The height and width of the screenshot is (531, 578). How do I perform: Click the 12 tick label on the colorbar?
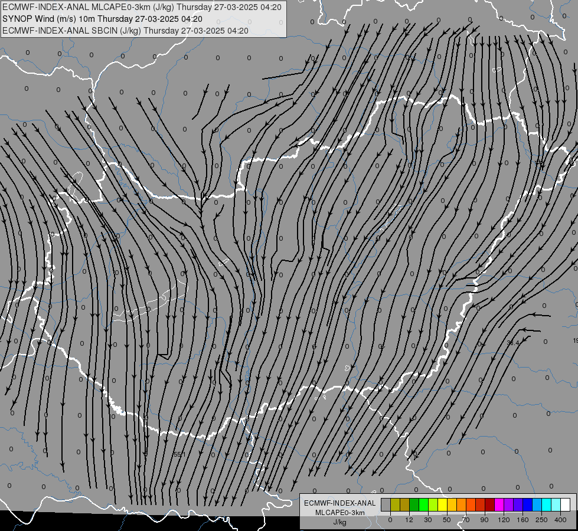(409, 520)
